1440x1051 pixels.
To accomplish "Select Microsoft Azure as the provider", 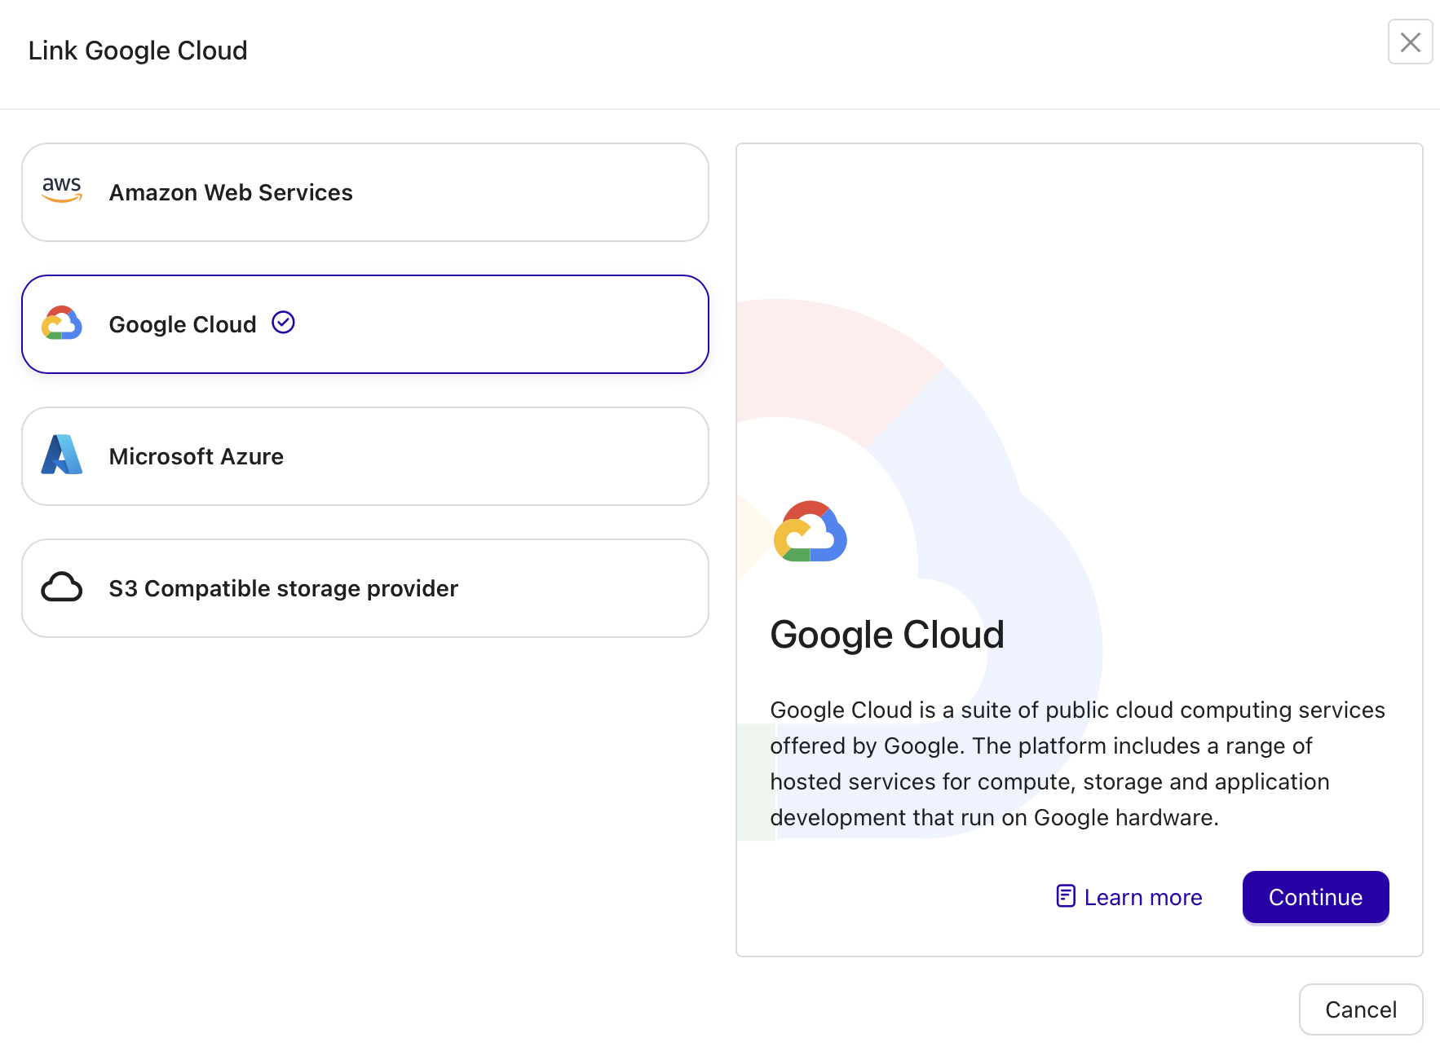I will click(364, 455).
